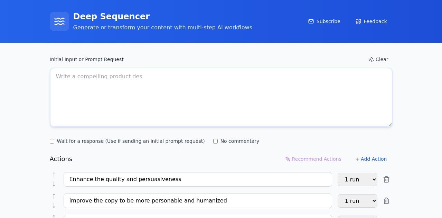Click the Deep Sequencer waves logo icon
This screenshot has width=442, height=218.
coord(59,21)
